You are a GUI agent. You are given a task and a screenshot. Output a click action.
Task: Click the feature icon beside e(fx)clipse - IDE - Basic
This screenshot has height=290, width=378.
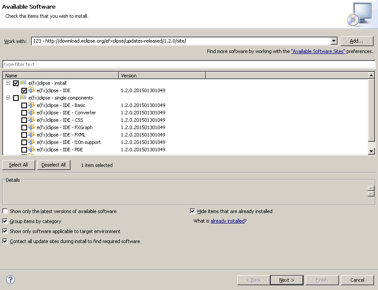coord(32,105)
